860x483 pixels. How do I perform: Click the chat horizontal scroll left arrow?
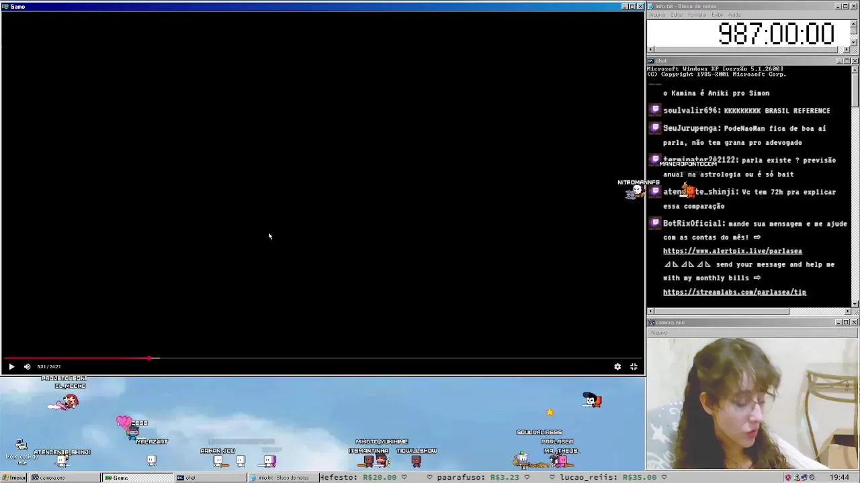click(650, 311)
